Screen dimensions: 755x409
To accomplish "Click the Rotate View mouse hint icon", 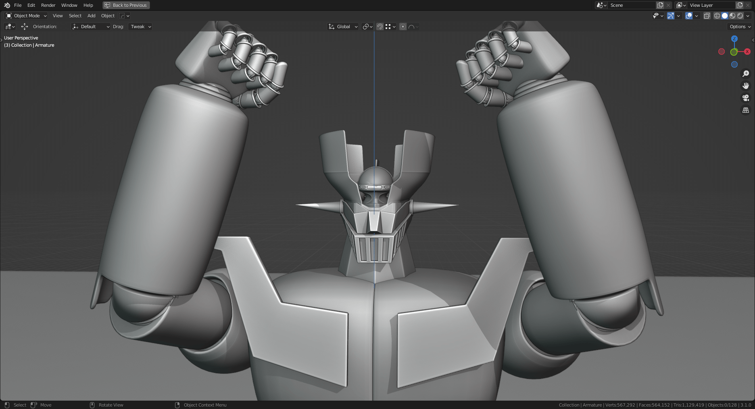I will (92, 405).
